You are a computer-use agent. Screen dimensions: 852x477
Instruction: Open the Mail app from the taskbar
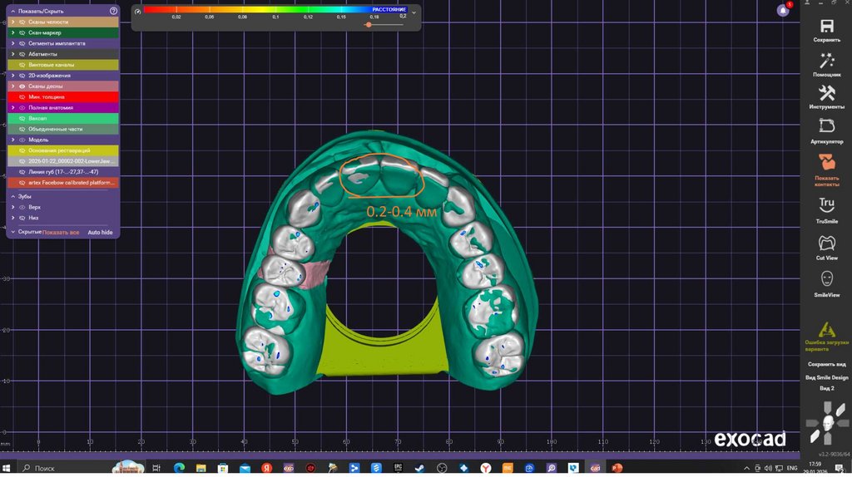point(245,468)
